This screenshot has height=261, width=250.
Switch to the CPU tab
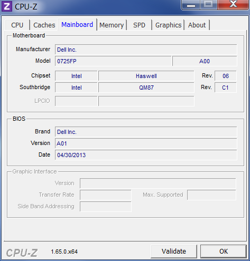pyautogui.click(x=17, y=25)
